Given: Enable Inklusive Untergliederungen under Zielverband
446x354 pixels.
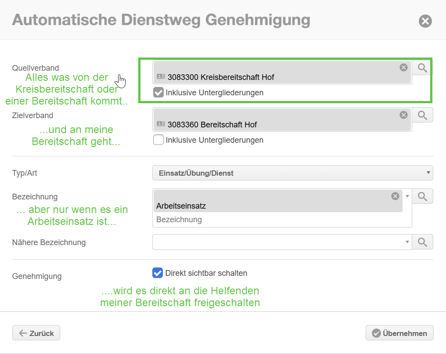Looking at the screenshot, I should pyautogui.click(x=158, y=140).
